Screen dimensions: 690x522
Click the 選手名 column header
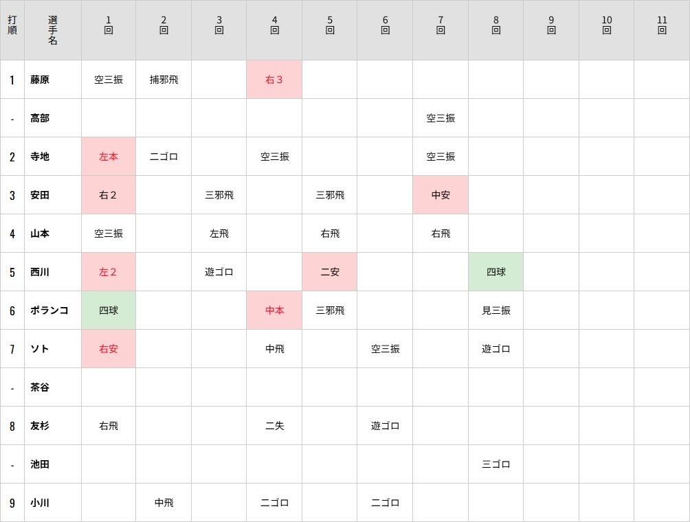click(x=53, y=30)
